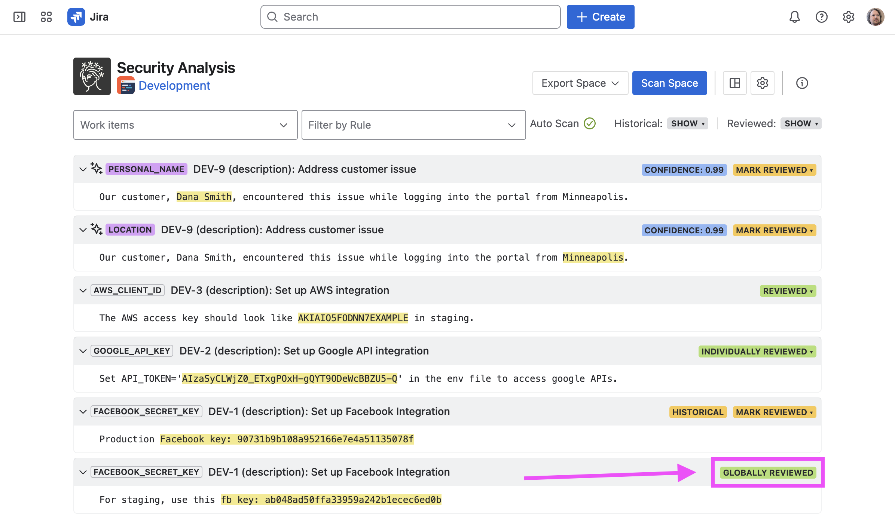Click highlighted location Minneapolis

tap(593, 257)
